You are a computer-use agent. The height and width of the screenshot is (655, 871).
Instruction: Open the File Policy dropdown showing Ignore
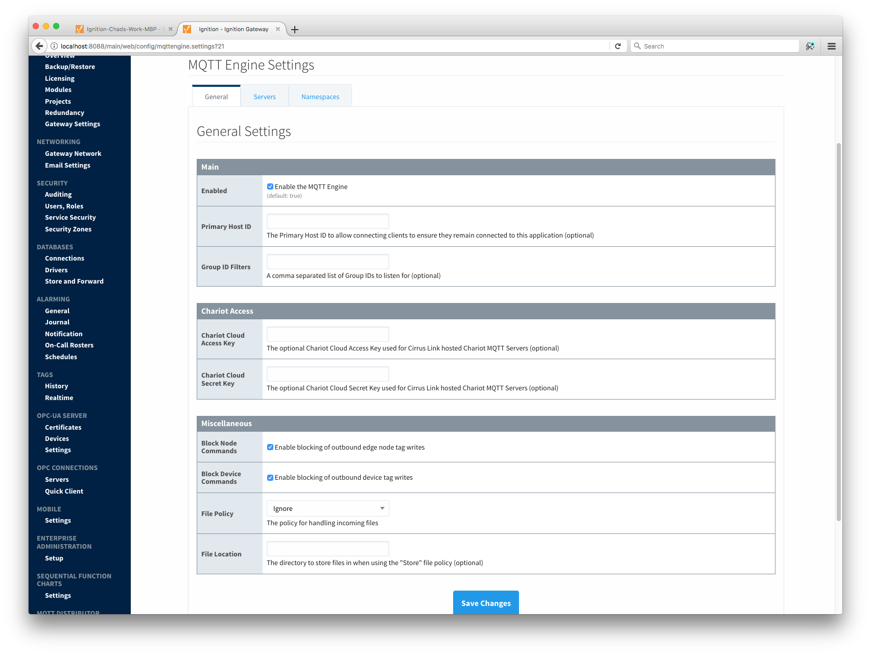328,508
